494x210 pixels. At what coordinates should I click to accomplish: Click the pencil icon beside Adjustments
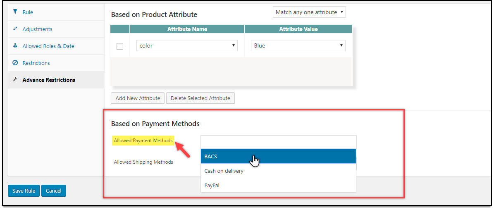[x=15, y=29]
